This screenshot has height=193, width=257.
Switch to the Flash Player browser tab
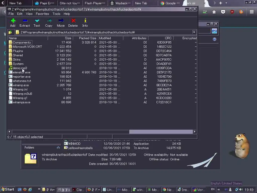(x=95, y=3)
